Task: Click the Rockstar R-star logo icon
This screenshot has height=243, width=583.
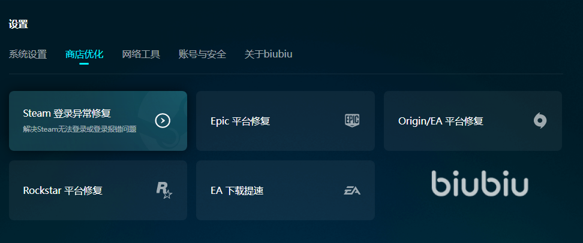Action: coord(164,190)
